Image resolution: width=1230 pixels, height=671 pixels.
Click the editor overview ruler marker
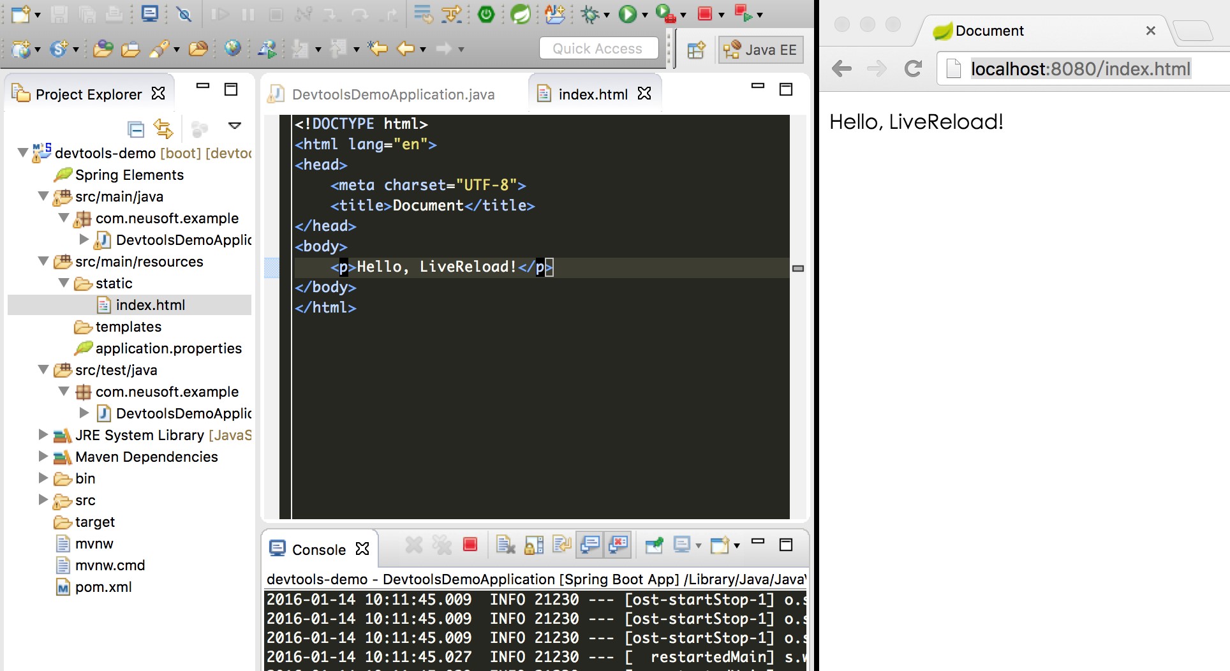[x=797, y=269]
